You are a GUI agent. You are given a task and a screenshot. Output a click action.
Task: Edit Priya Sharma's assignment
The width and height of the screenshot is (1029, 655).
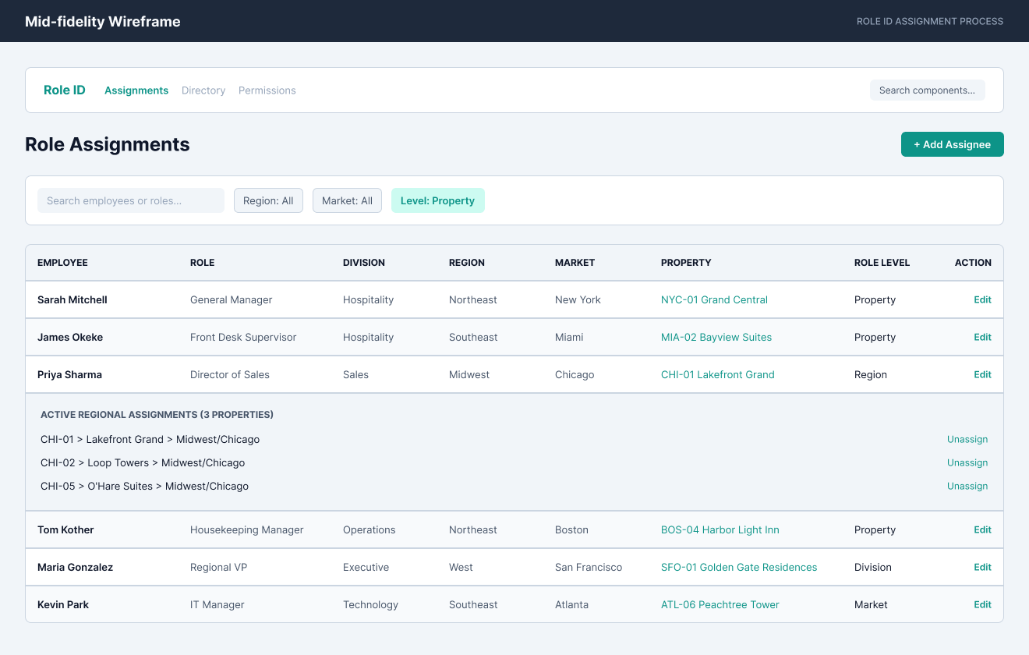pos(982,374)
